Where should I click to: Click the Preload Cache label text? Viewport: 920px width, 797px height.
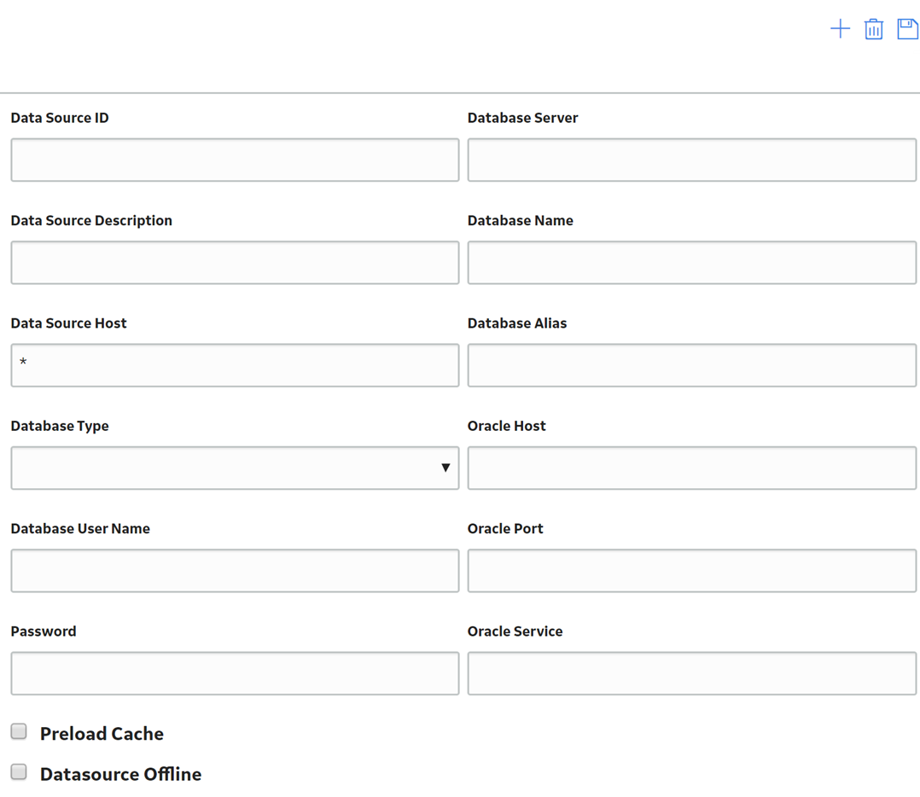coord(102,734)
